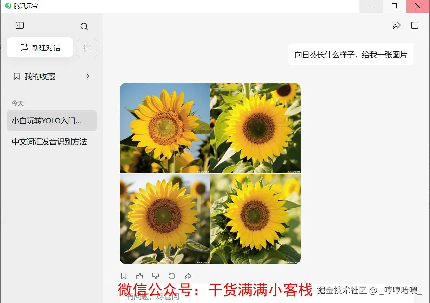Switch to the 中文词汇发音识别方法 chat
Image resolution: width=430 pixels, height=303 pixels.
[x=50, y=142]
